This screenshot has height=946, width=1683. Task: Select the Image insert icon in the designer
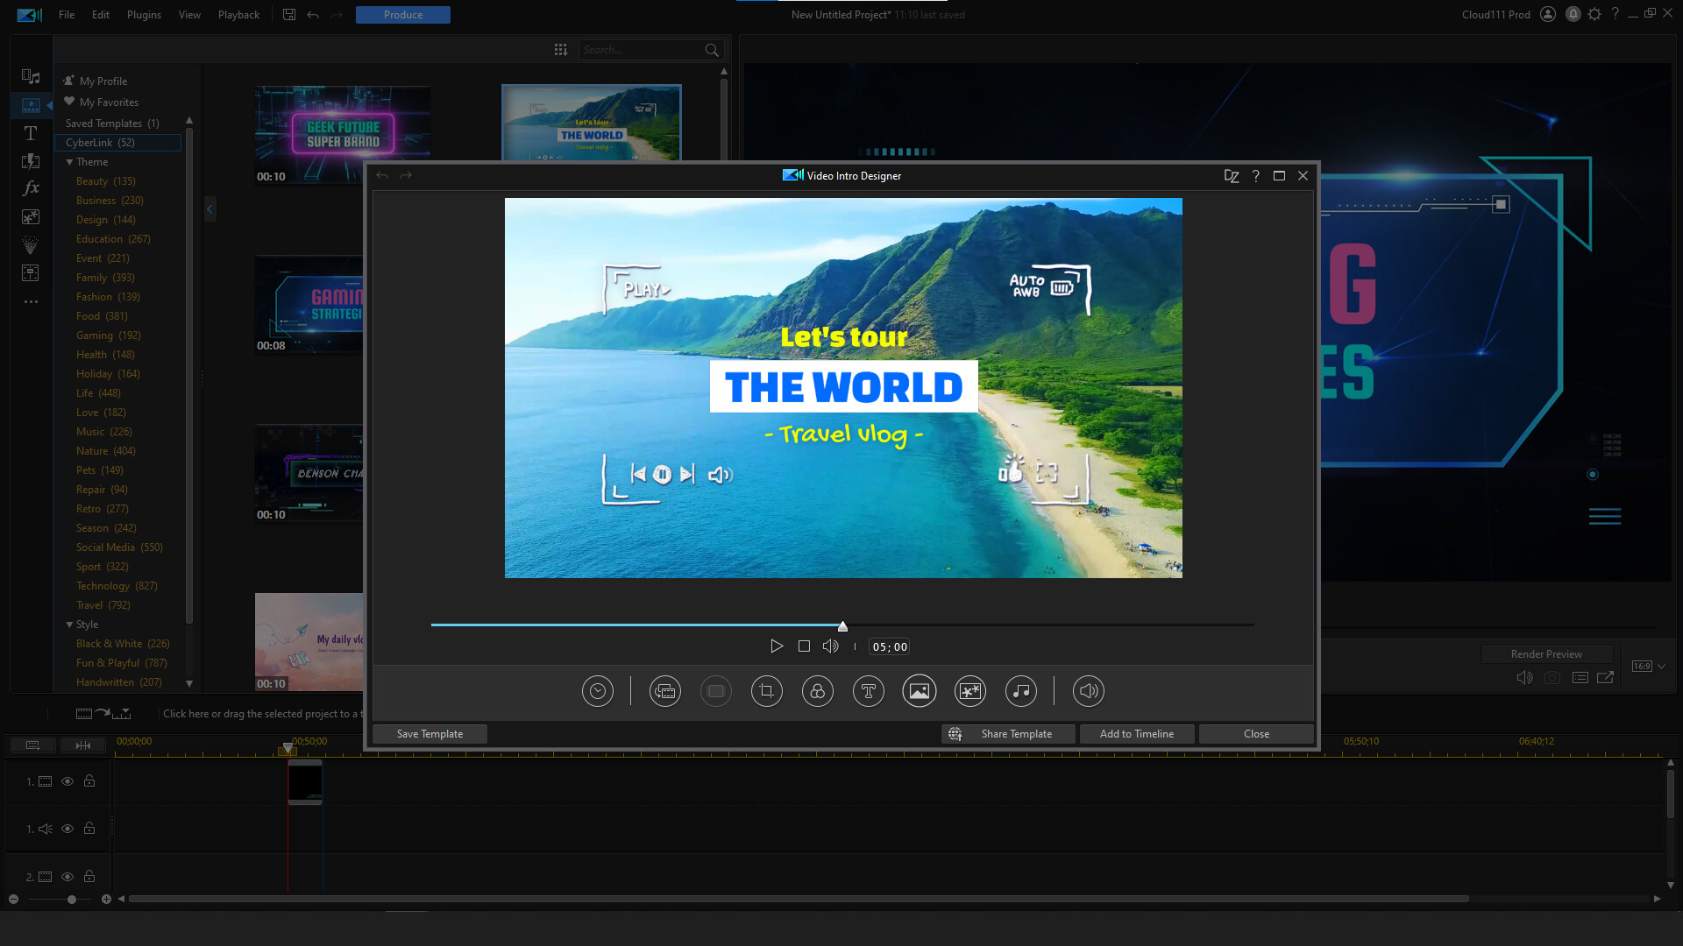coord(919,691)
